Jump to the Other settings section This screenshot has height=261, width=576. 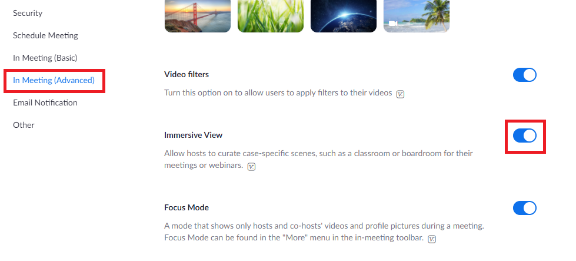click(x=24, y=125)
